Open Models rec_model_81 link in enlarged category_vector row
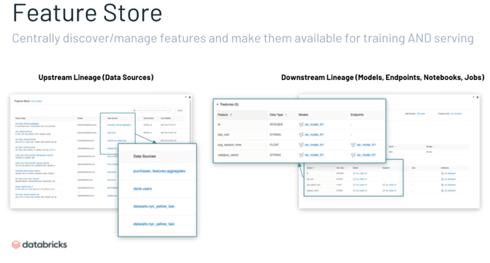Screen dimensions: 490x263 [x=314, y=155]
